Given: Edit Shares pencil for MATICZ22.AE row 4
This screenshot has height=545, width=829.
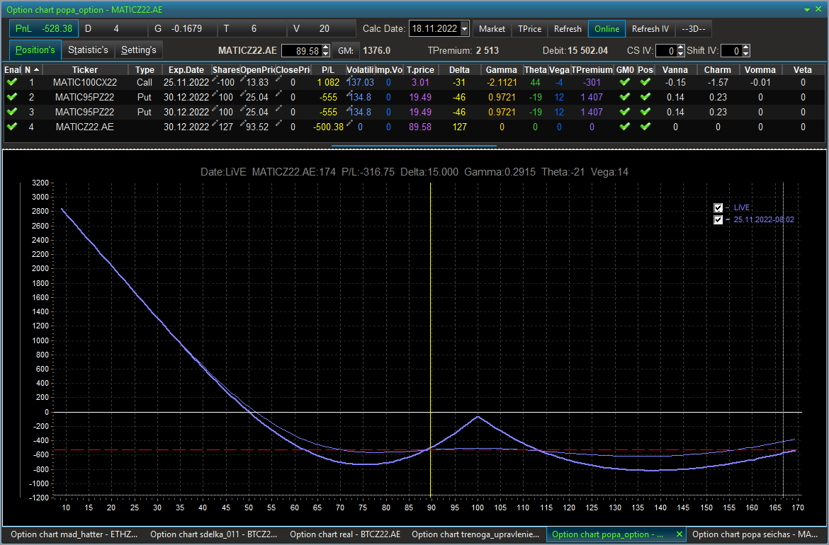Looking at the screenshot, I should point(215,124).
